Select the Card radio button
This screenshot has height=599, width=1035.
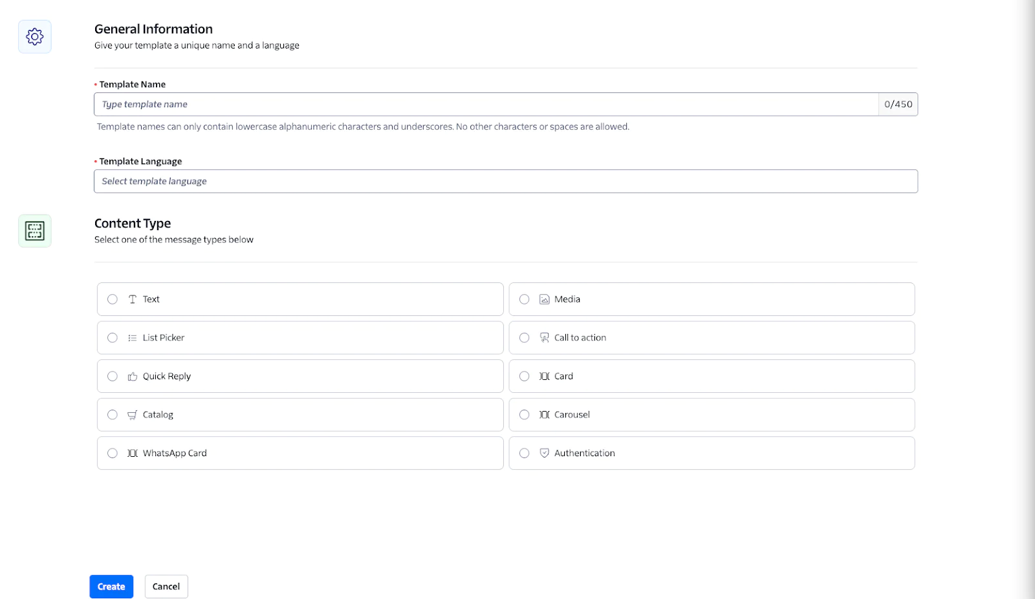[x=525, y=376]
